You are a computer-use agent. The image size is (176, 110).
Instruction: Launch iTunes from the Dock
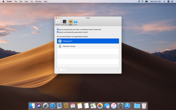coord(114,106)
